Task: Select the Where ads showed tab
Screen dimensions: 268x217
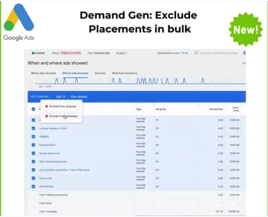Action: coord(75,73)
